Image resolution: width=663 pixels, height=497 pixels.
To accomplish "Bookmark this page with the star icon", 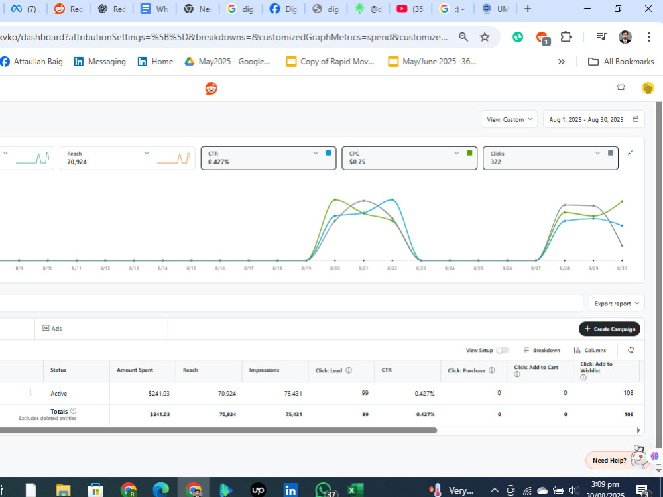I will (485, 37).
